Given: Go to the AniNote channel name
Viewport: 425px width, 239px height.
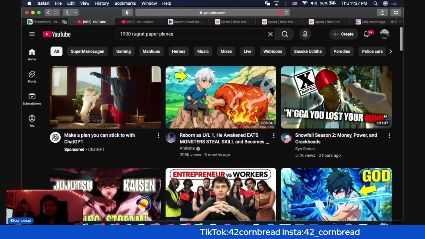Looking at the screenshot, I should [x=187, y=148].
